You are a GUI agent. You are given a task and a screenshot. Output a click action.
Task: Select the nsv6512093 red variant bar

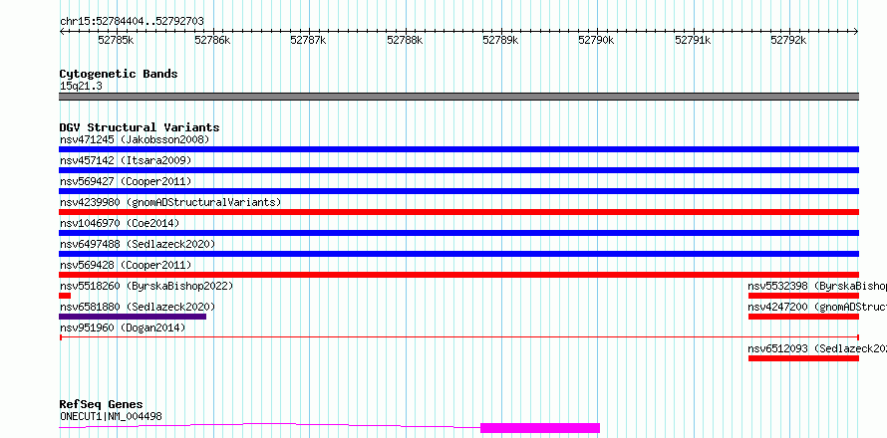[804, 358]
